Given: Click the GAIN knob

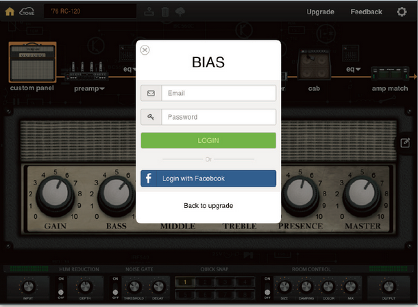Looking at the screenshot, I should point(56,196).
